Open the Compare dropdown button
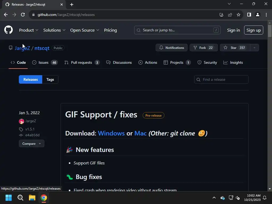Image resolution: width=272 pixels, height=204 pixels. 32,144
